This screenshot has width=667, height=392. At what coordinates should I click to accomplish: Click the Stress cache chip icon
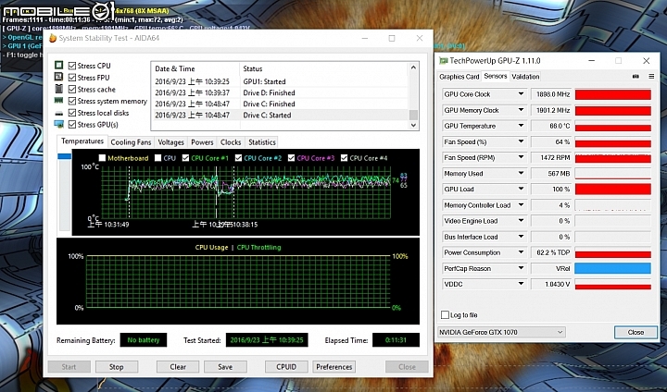[58, 89]
